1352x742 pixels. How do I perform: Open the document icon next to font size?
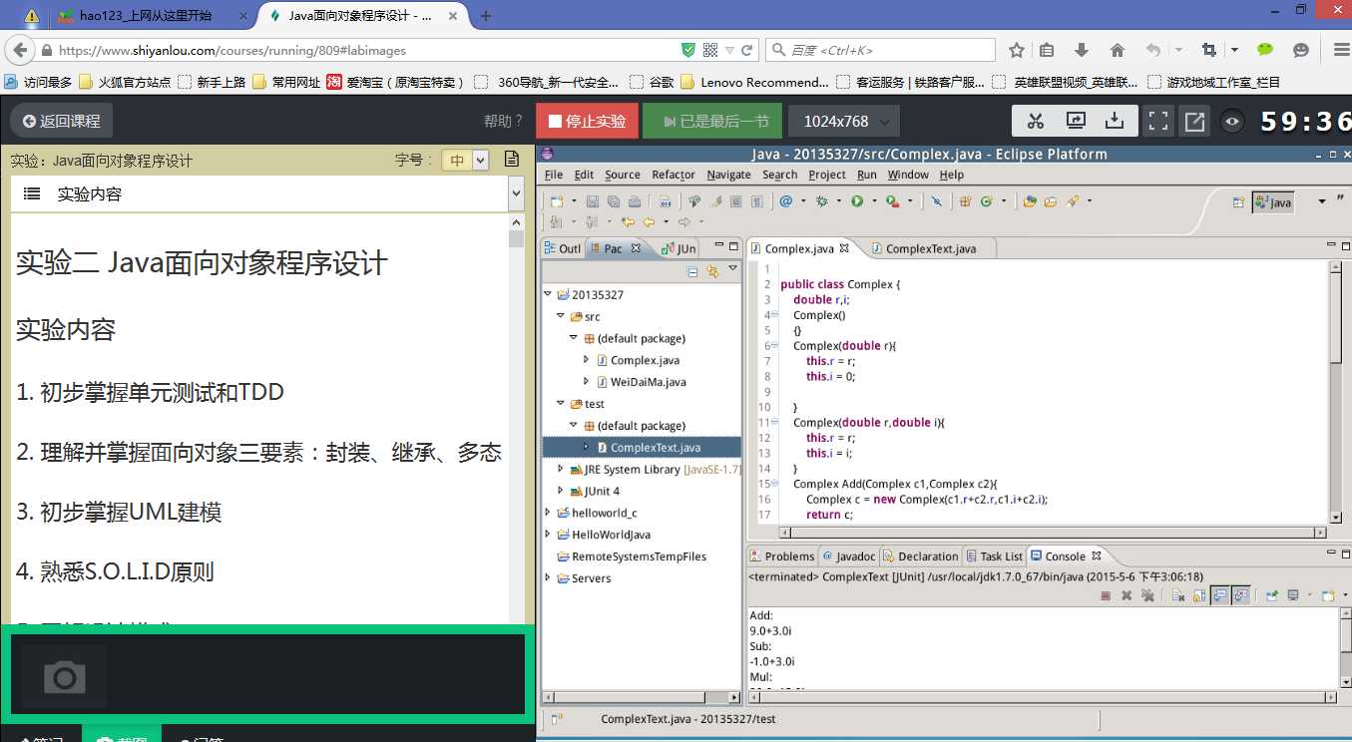512,159
